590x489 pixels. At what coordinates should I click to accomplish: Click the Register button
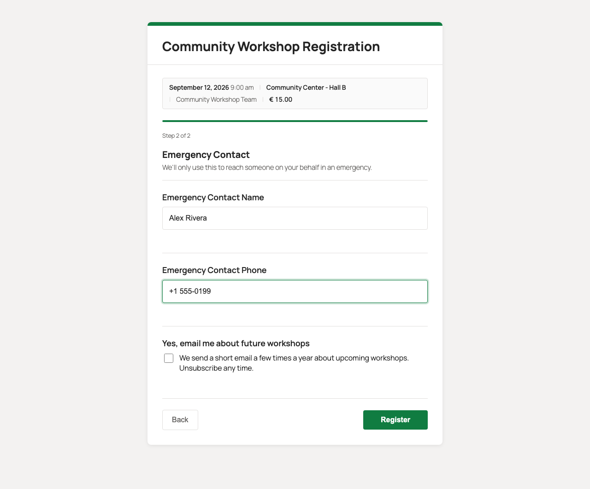395,420
